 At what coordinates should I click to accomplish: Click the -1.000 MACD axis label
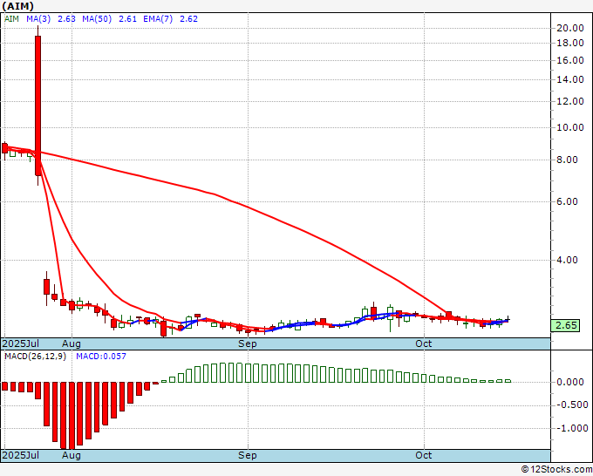(570, 428)
